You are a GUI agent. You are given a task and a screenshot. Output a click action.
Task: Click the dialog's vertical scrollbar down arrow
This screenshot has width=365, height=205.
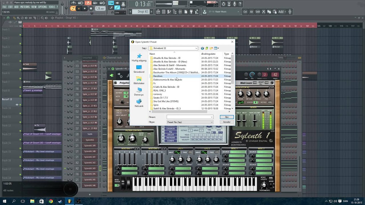point(232,108)
